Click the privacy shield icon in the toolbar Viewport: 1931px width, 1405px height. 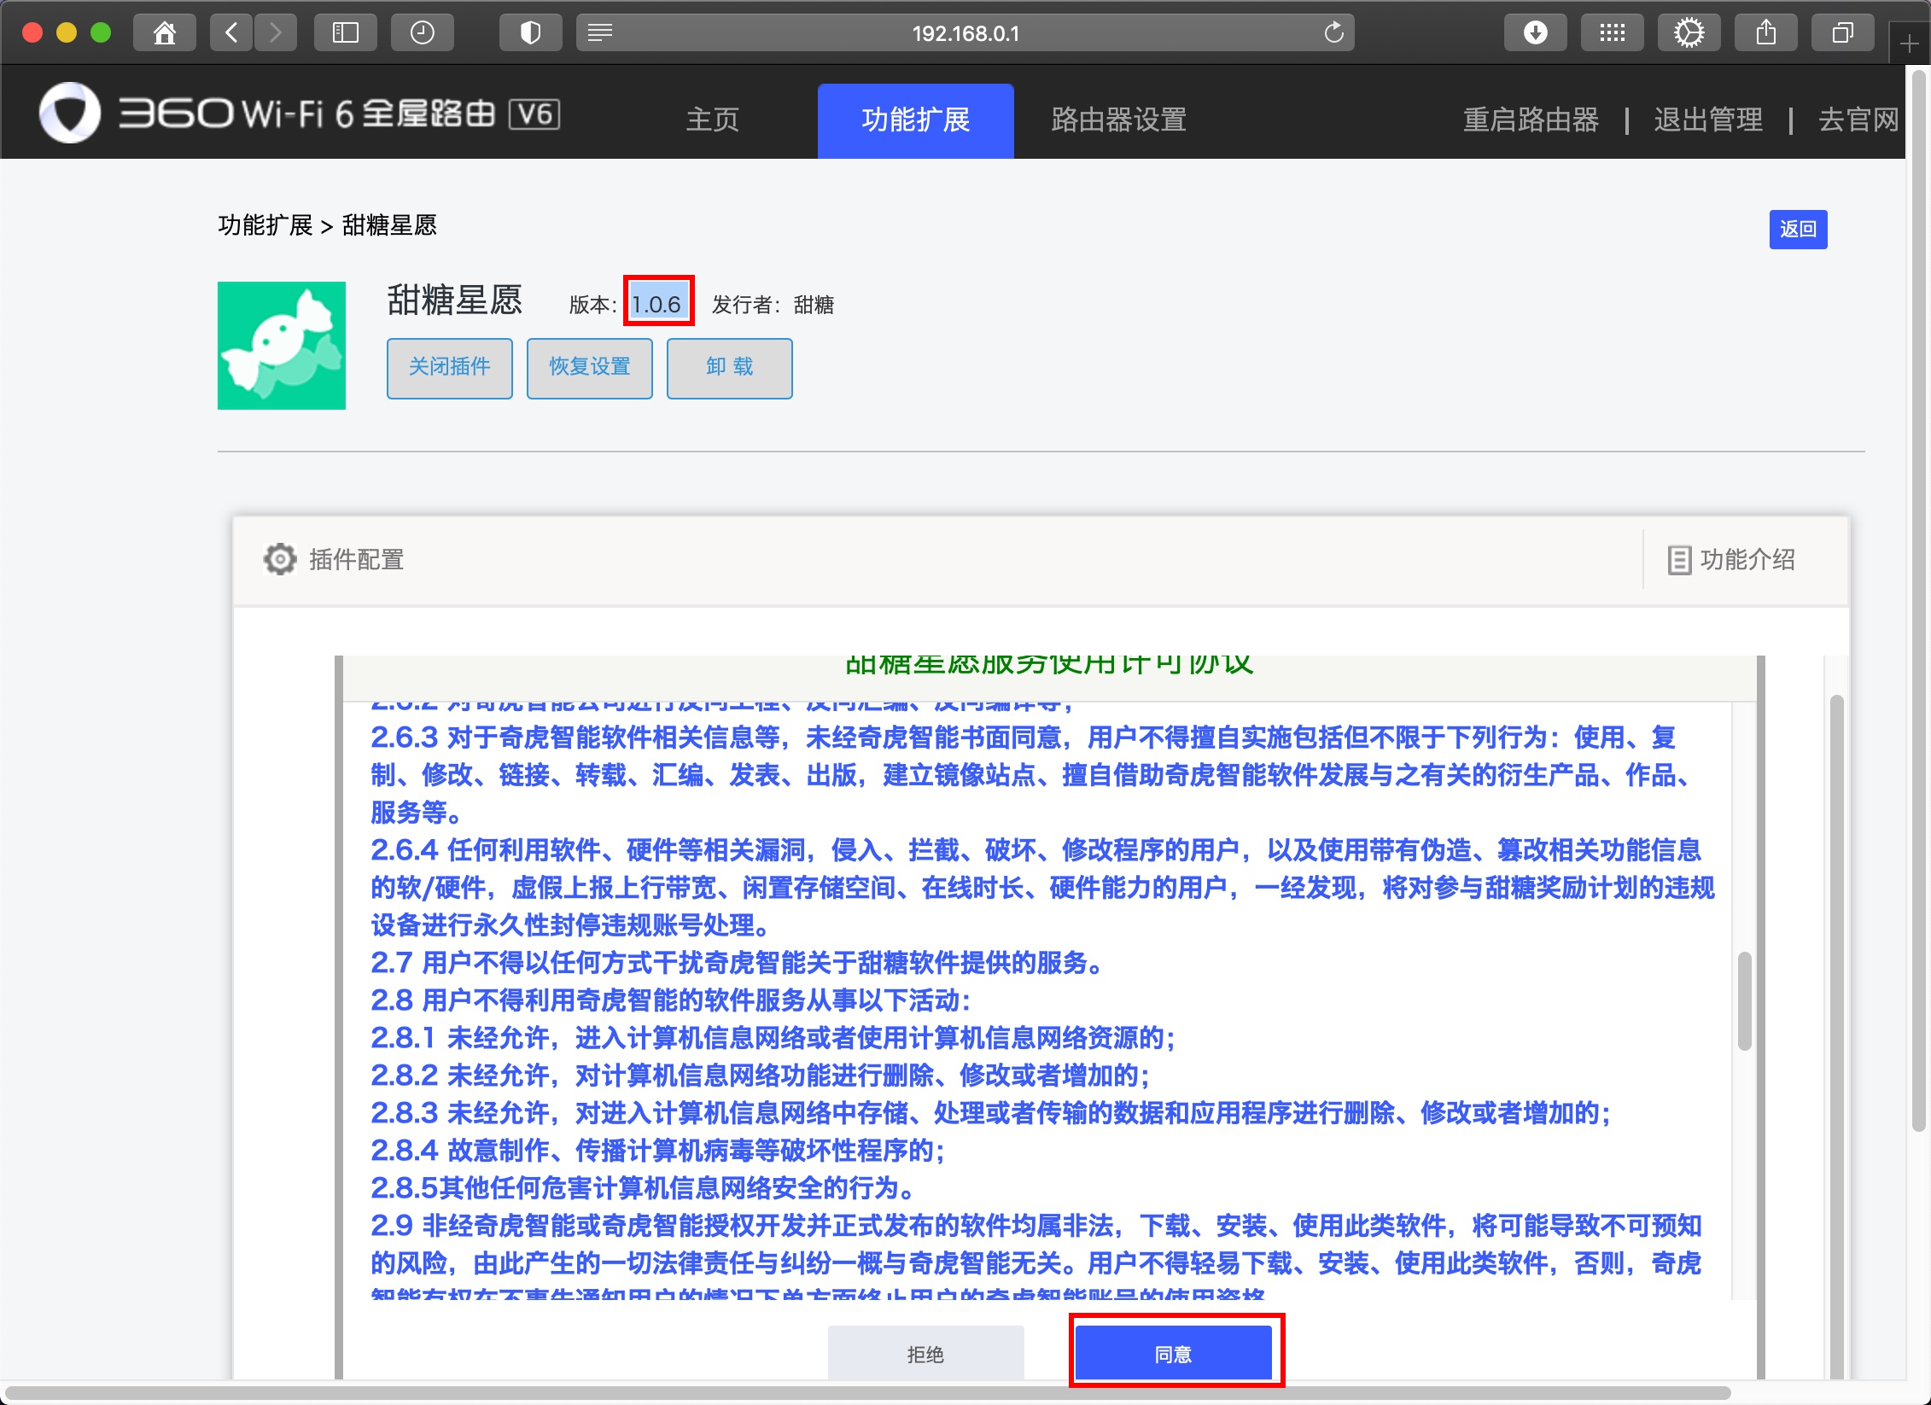tap(530, 32)
